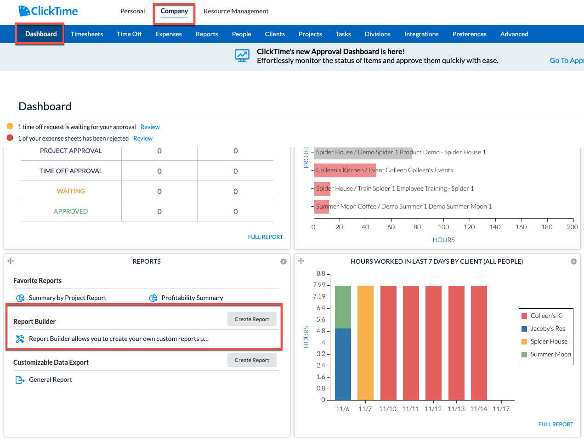Click the Reports widget move handle
Image resolution: width=584 pixels, height=441 pixels.
point(11,261)
